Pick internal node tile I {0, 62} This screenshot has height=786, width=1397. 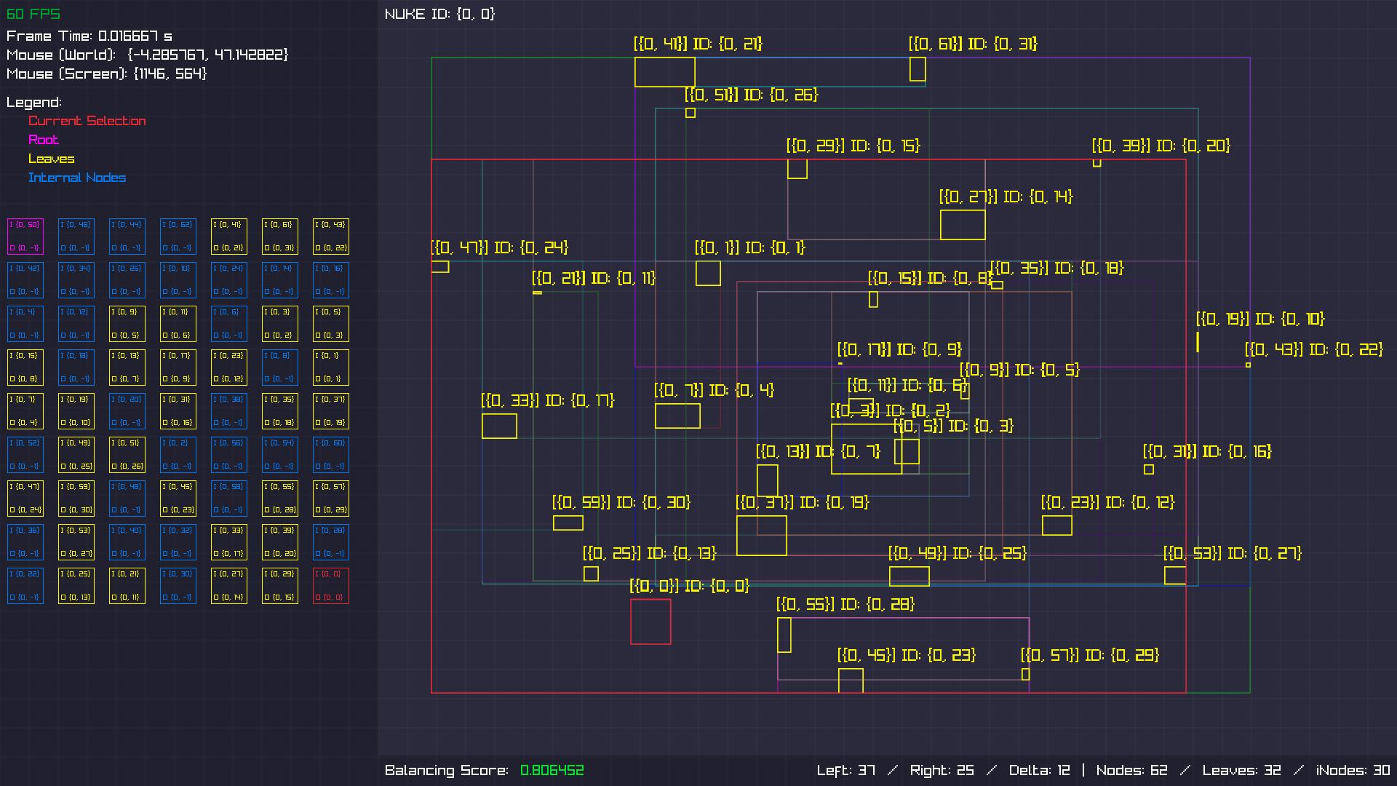[x=178, y=237]
